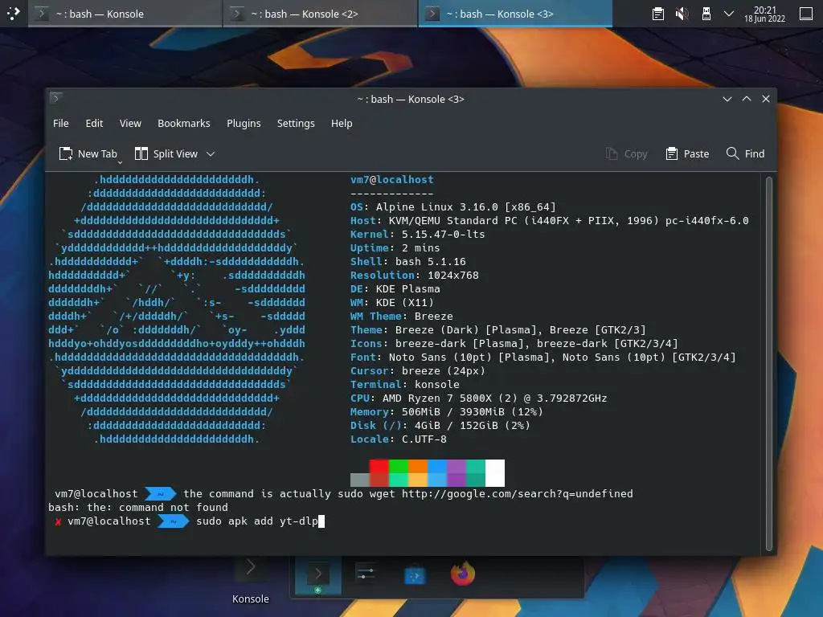Expand the New Tab dropdown arrow
Image resolution: width=823 pixels, height=617 pixels.
pos(121,162)
